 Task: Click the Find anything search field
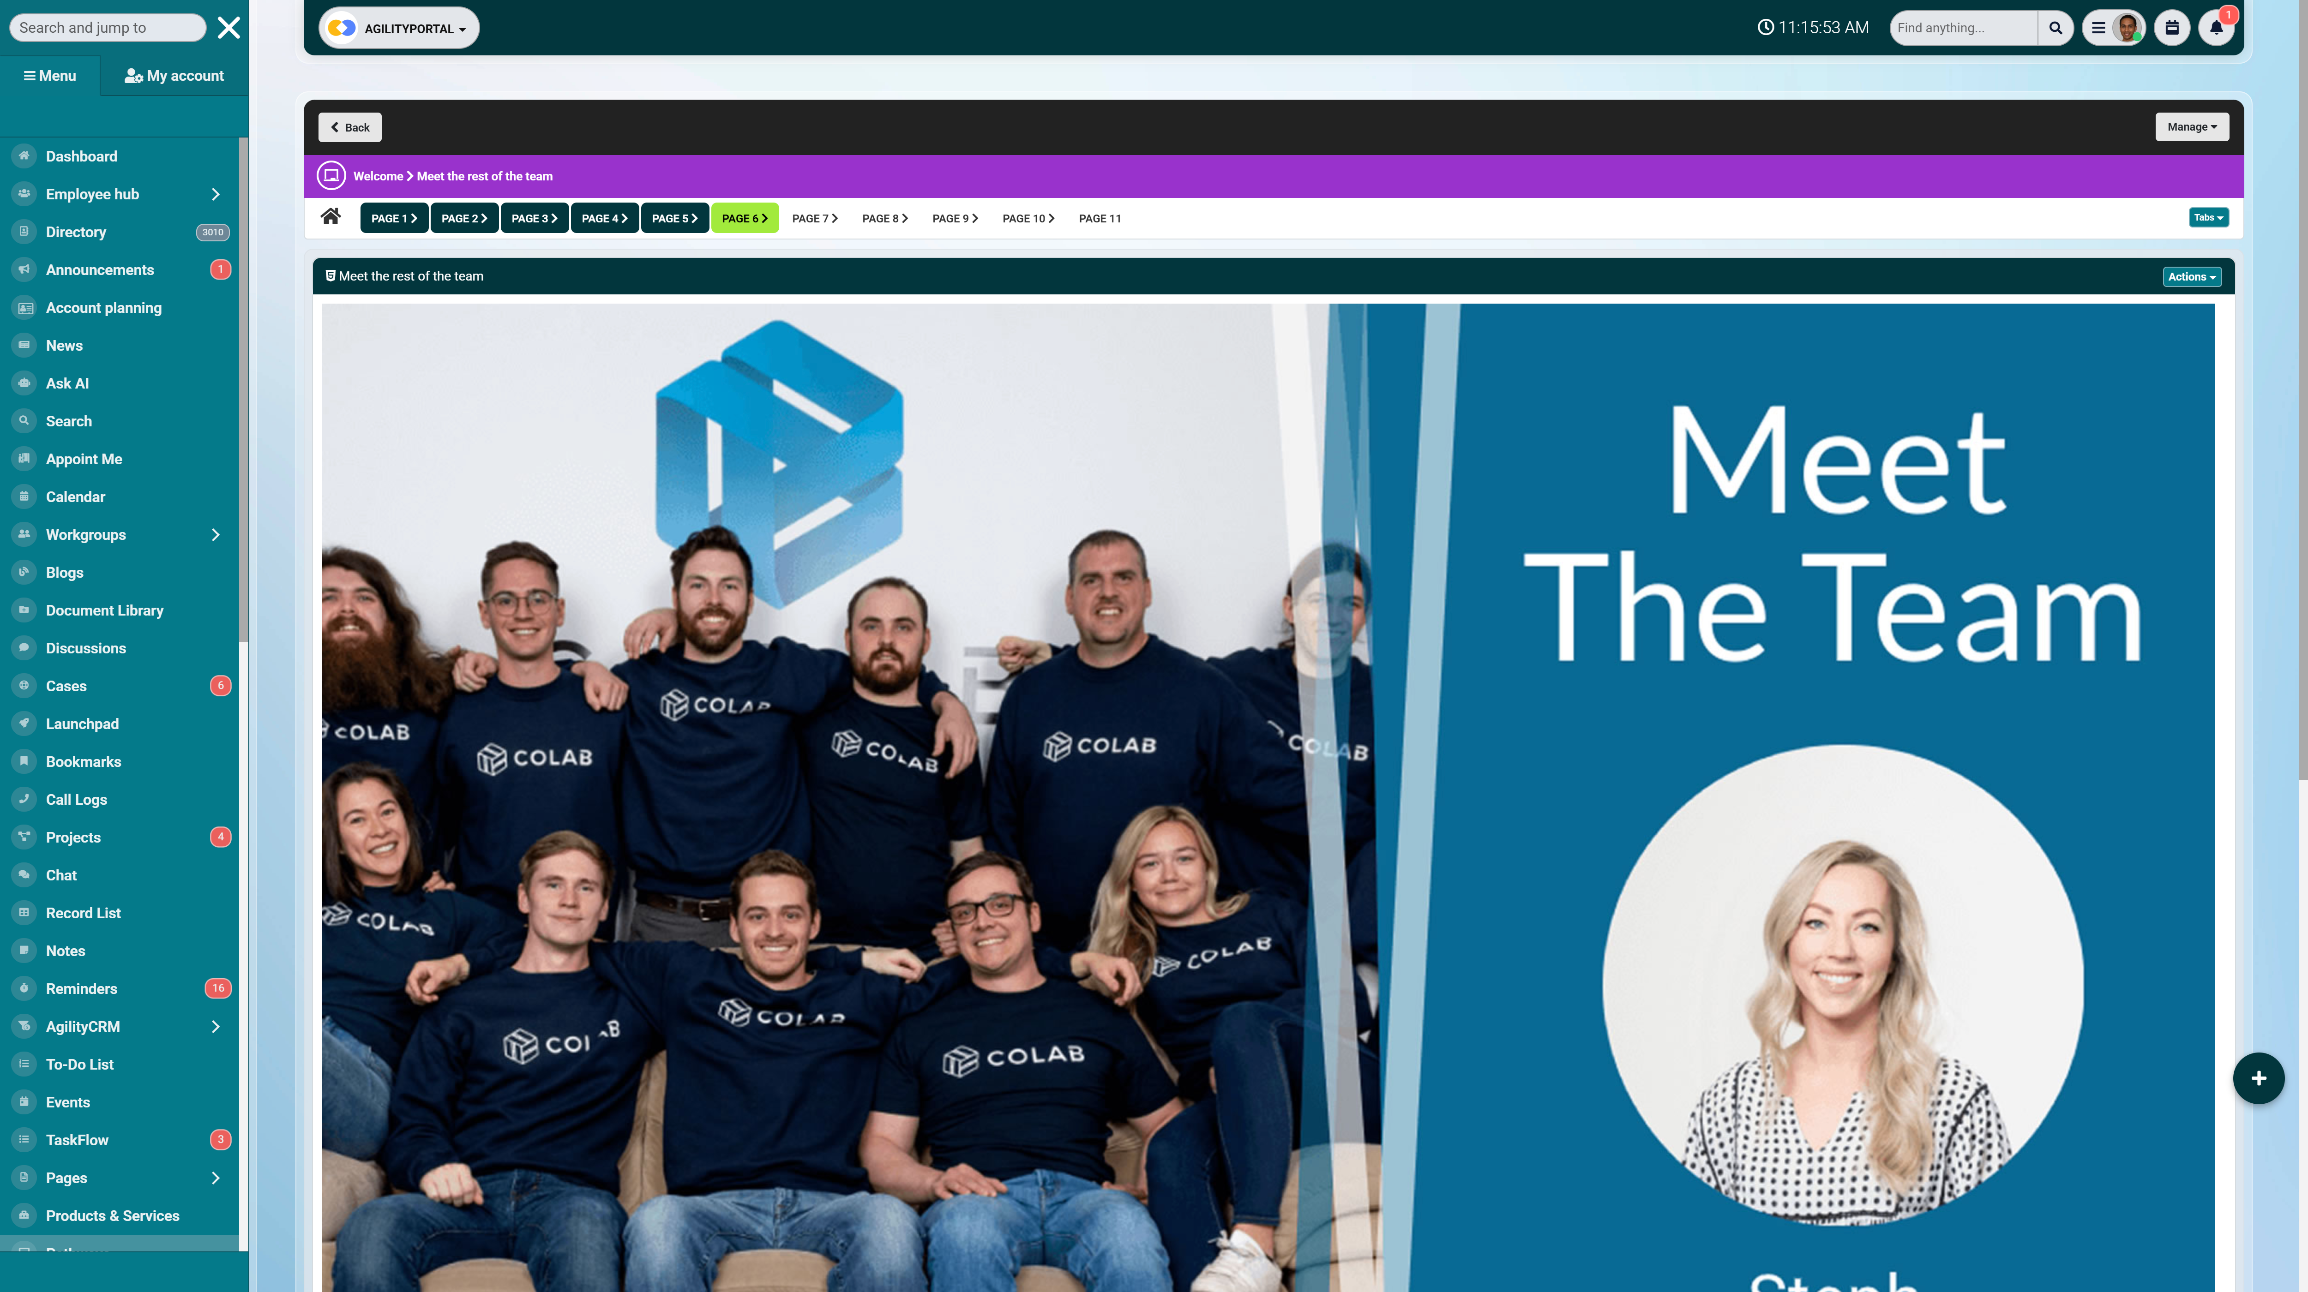click(1962, 28)
